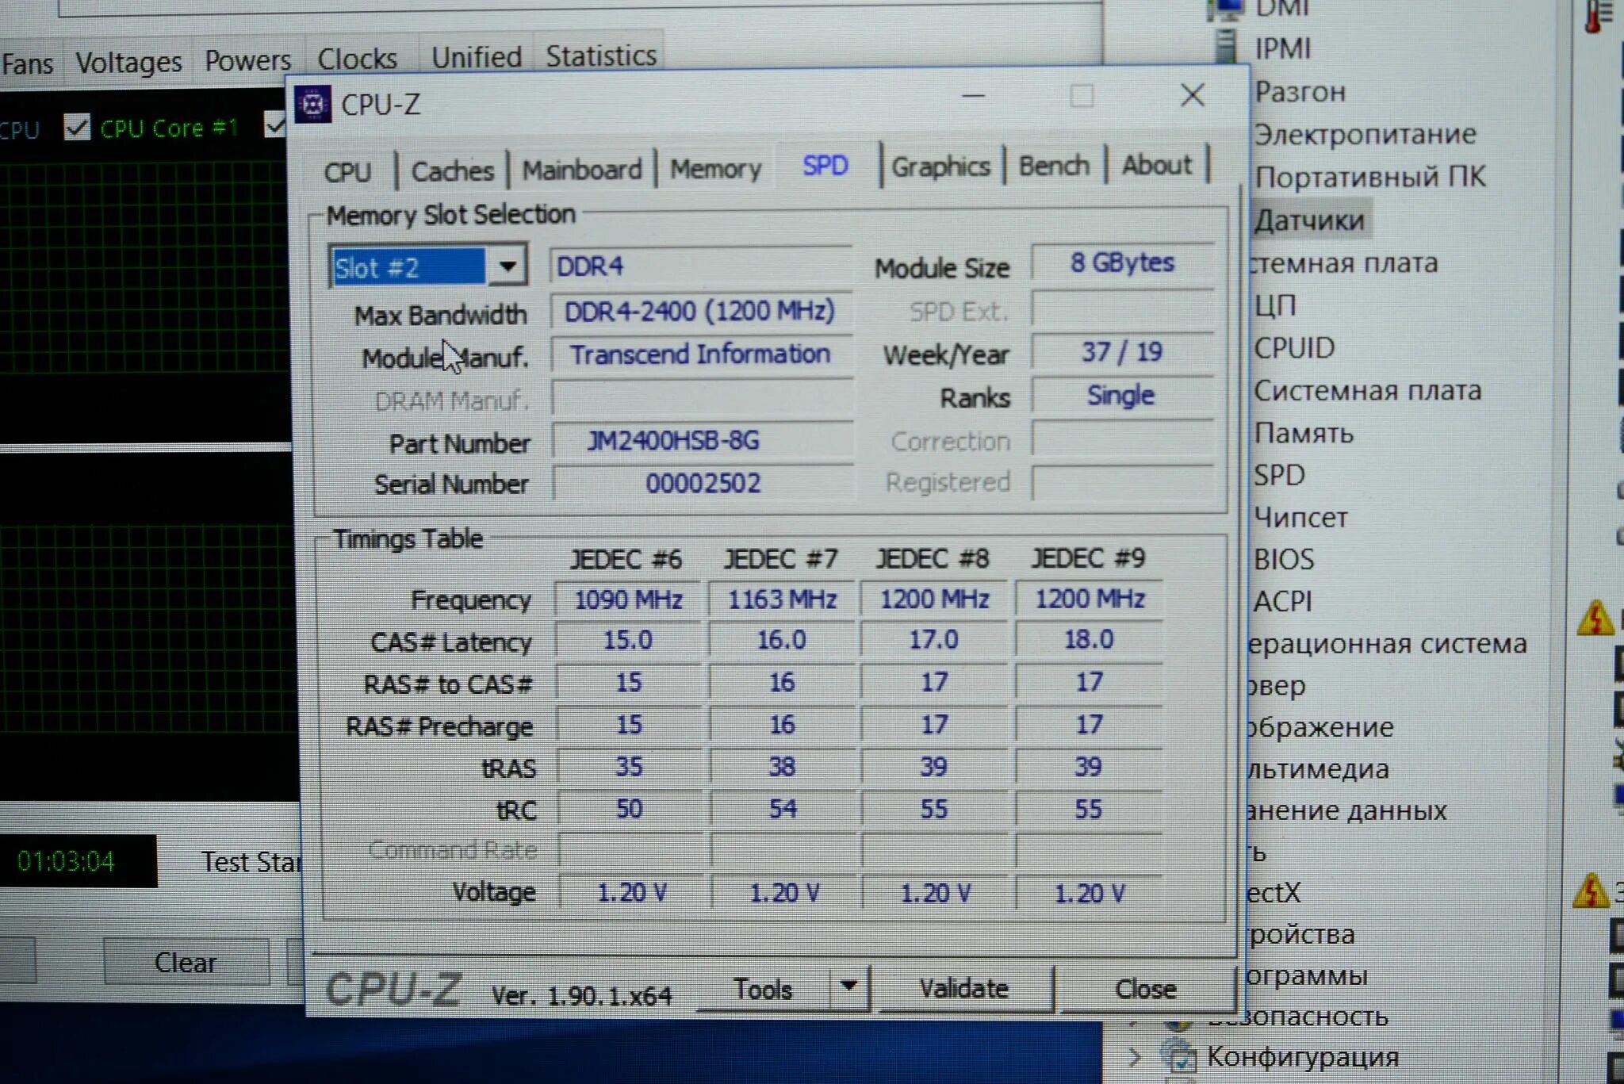This screenshot has height=1084, width=1624.
Task: Select the SPD tab
Action: coord(825,166)
